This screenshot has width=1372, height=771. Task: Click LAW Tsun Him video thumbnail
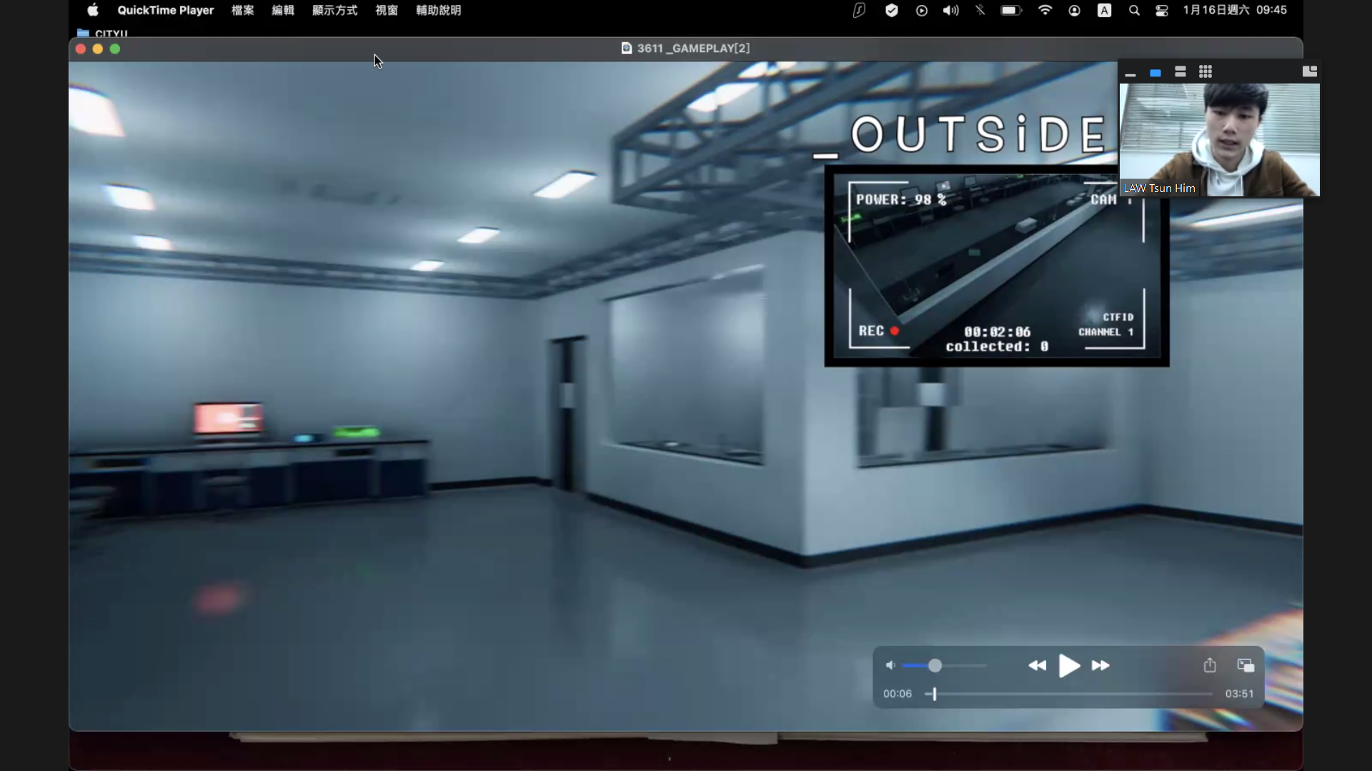coord(1219,140)
